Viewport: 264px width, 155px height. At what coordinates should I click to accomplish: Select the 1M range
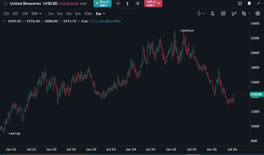point(25,14)
